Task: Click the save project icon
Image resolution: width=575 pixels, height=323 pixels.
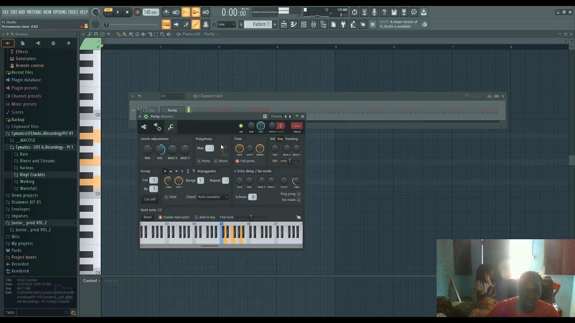Action: pos(394,12)
